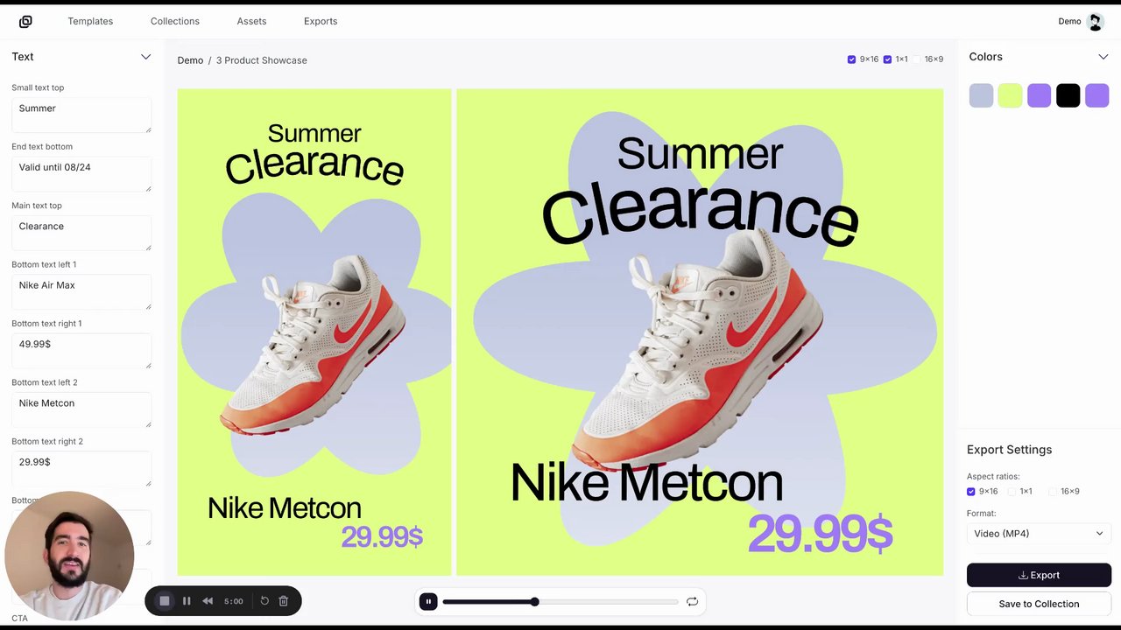Click the download icon on the Export button
The image size is (1121, 630).
click(x=1023, y=575)
